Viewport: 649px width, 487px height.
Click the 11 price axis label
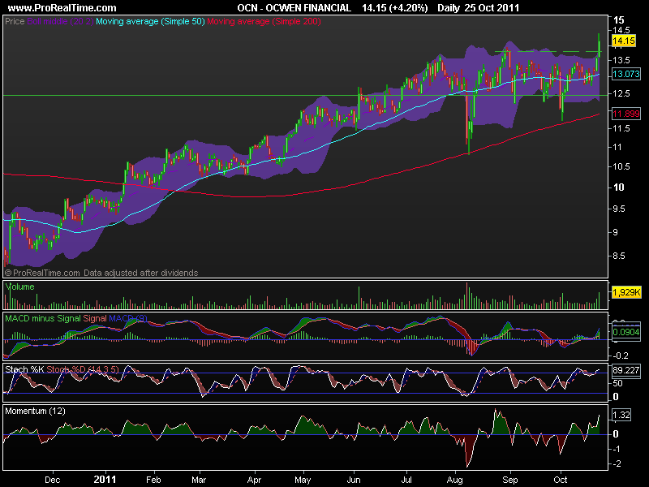pyautogui.click(x=617, y=147)
